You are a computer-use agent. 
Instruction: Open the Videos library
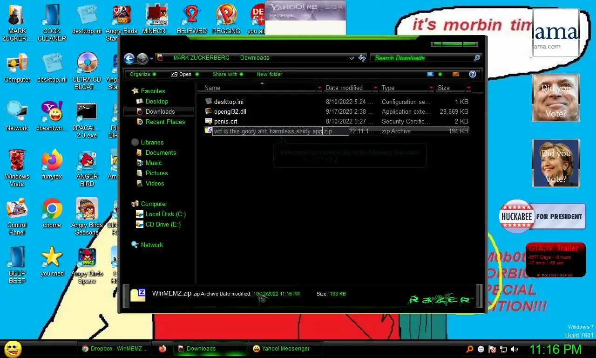(155, 183)
